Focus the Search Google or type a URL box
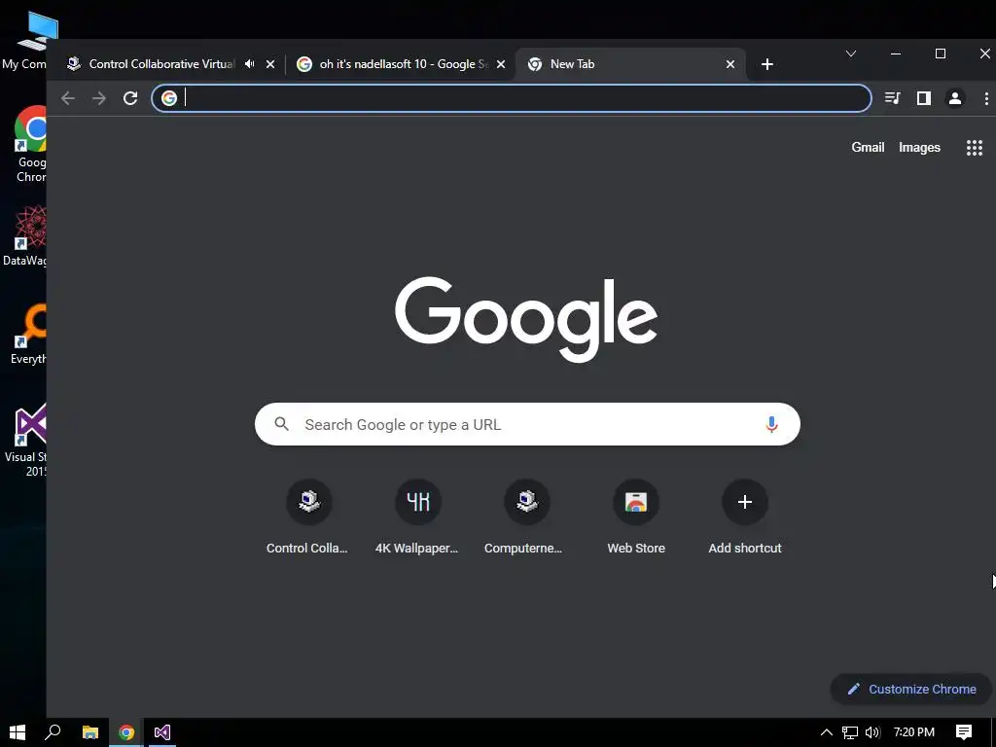Screen dimensions: 996x747 (x=527, y=424)
